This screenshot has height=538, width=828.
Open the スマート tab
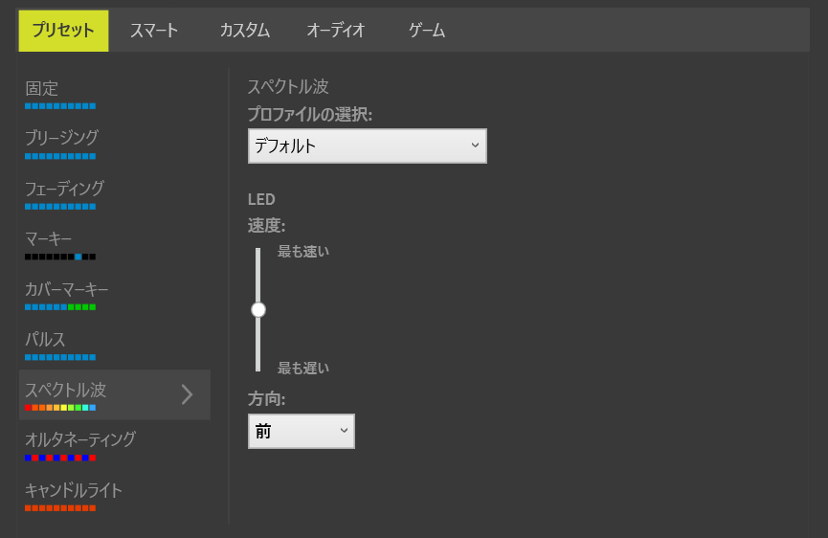tap(154, 31)
